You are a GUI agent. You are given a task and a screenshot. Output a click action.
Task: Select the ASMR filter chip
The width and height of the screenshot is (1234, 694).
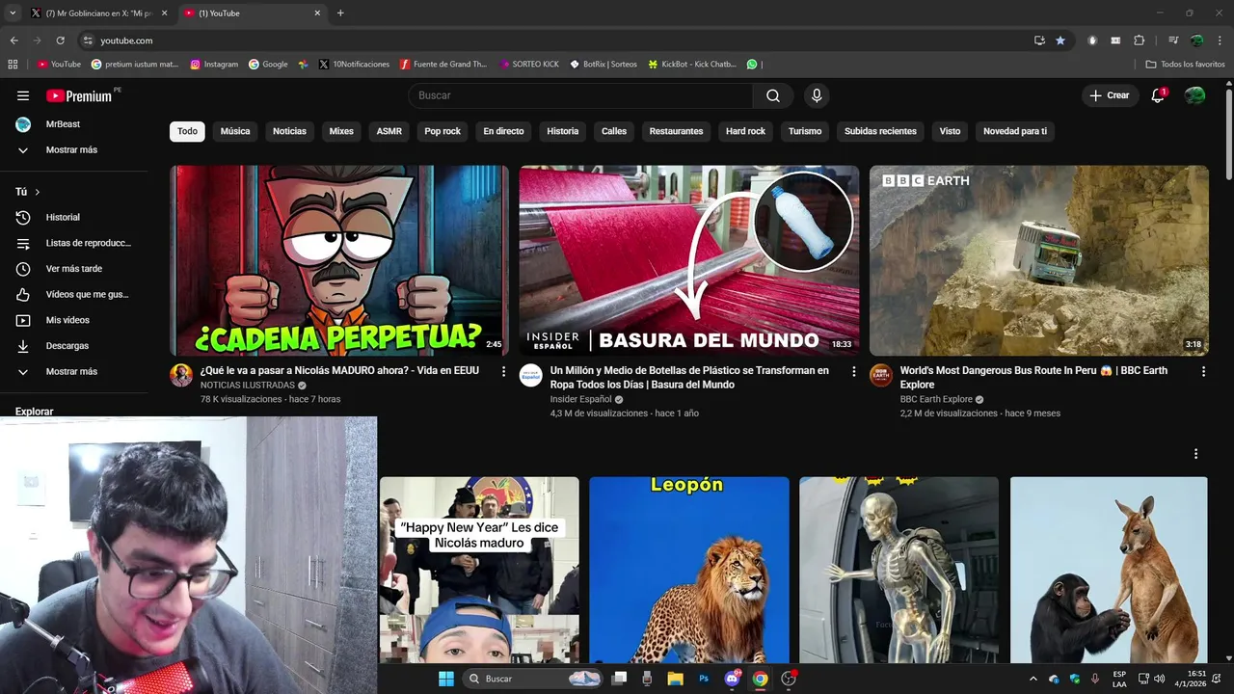(x=389, y=131)
